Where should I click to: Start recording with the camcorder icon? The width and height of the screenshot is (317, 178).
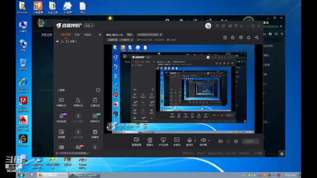(x=221, y=141)
